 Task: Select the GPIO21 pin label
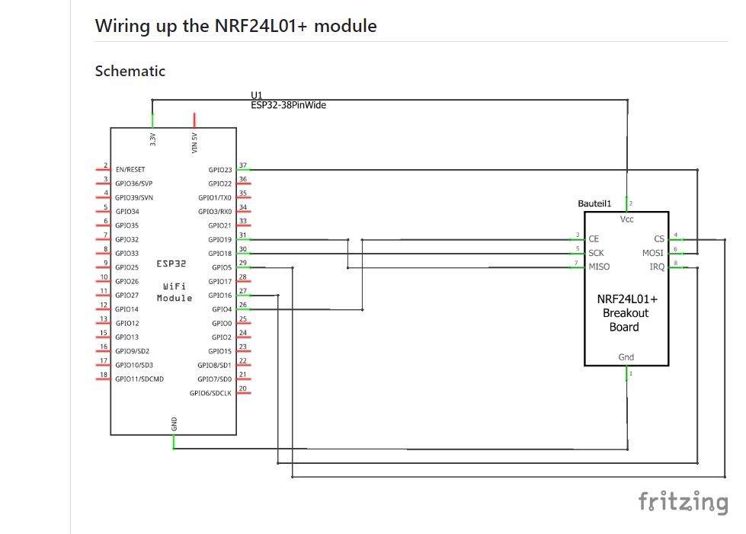(x=219, y=225)
